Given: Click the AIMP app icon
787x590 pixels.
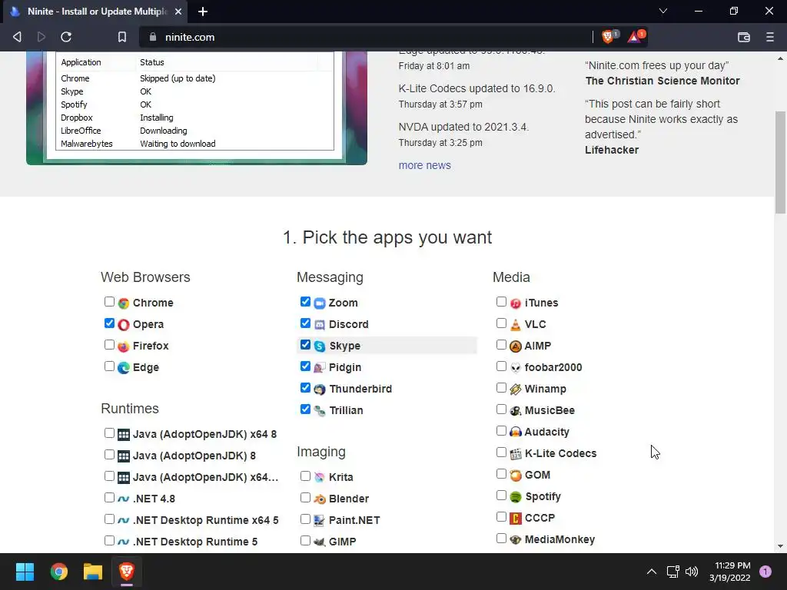Looking at the screenshot, I should [516, 346].
